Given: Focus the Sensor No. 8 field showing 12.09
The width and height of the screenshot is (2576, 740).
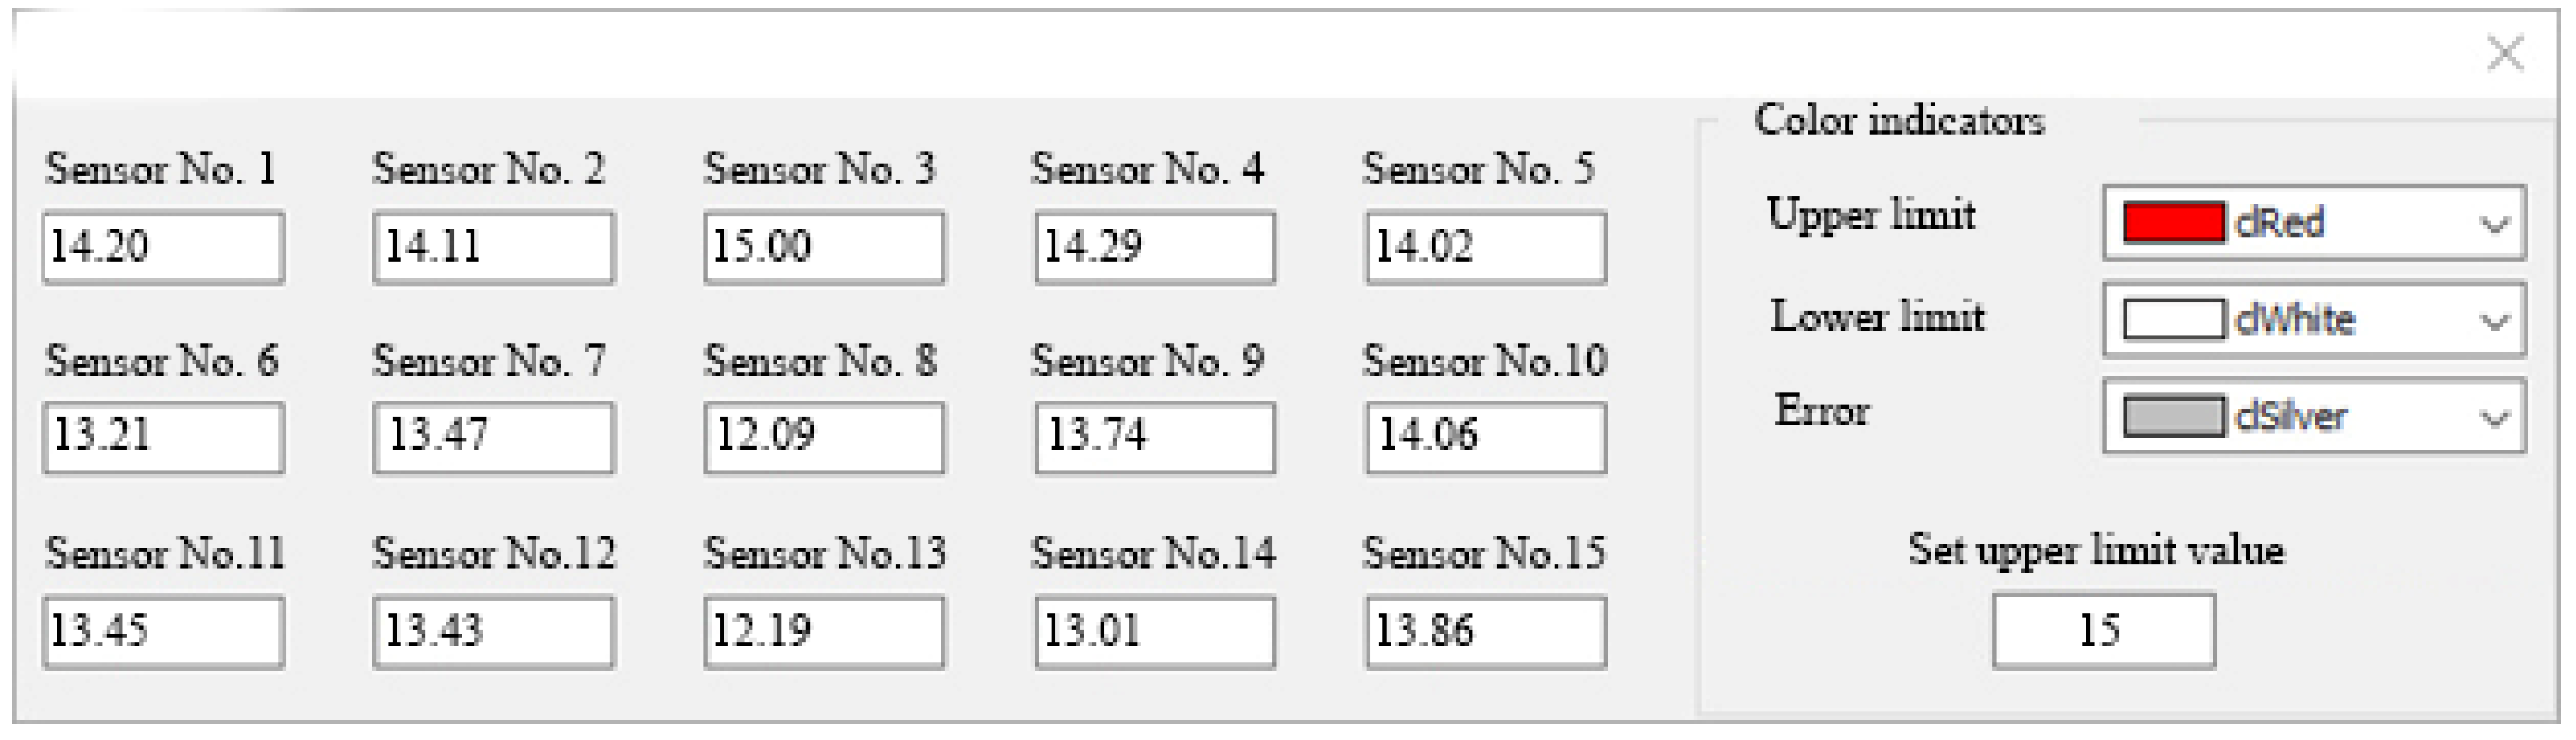Looking at the screenshot, I should coord(824,437).
